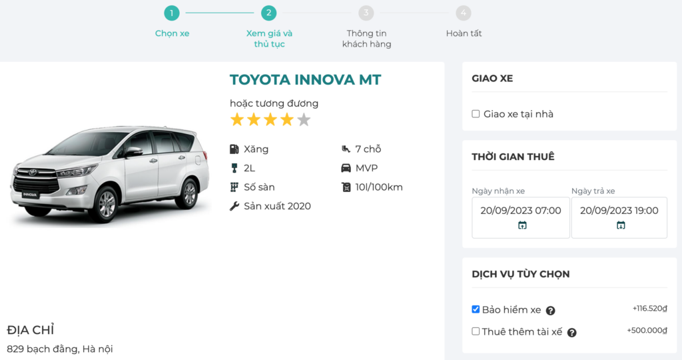Jump to step 4 Hoàn tất

464,13
